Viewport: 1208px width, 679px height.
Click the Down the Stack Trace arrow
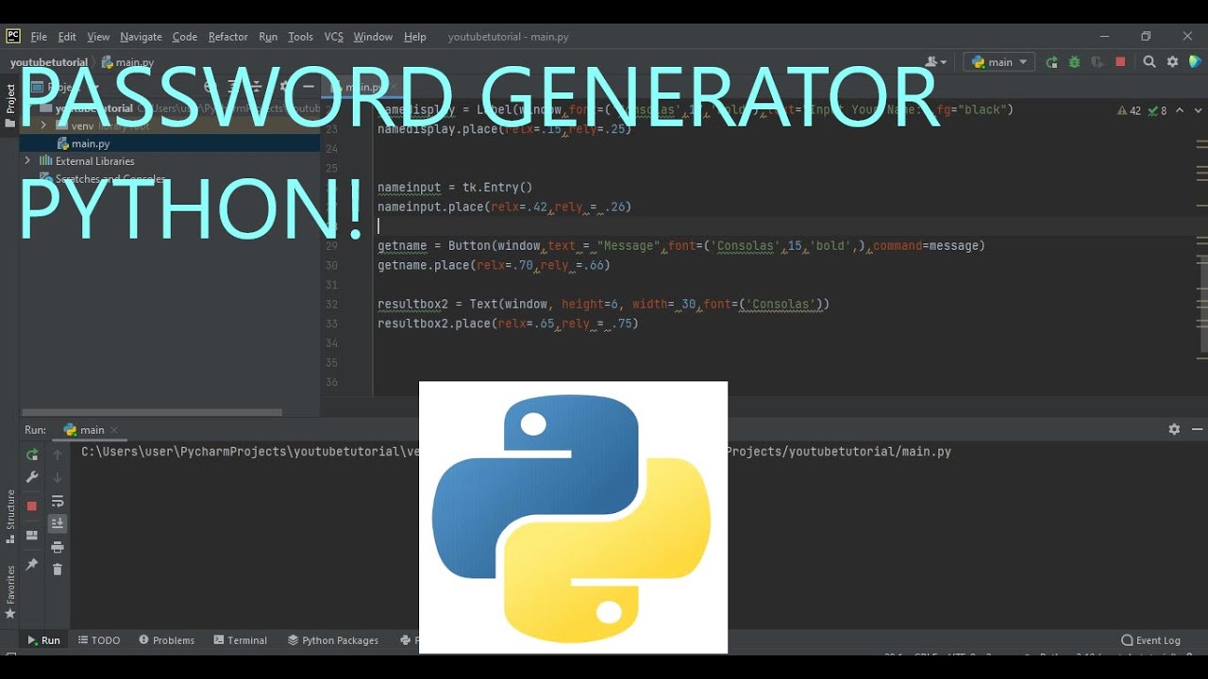[x=58, y=477]
